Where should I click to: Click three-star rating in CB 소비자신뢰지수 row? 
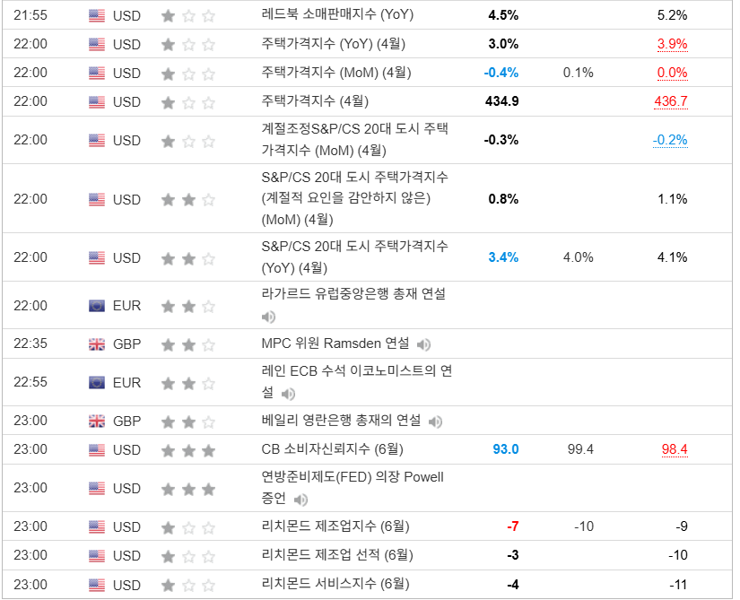pos(188,450)
